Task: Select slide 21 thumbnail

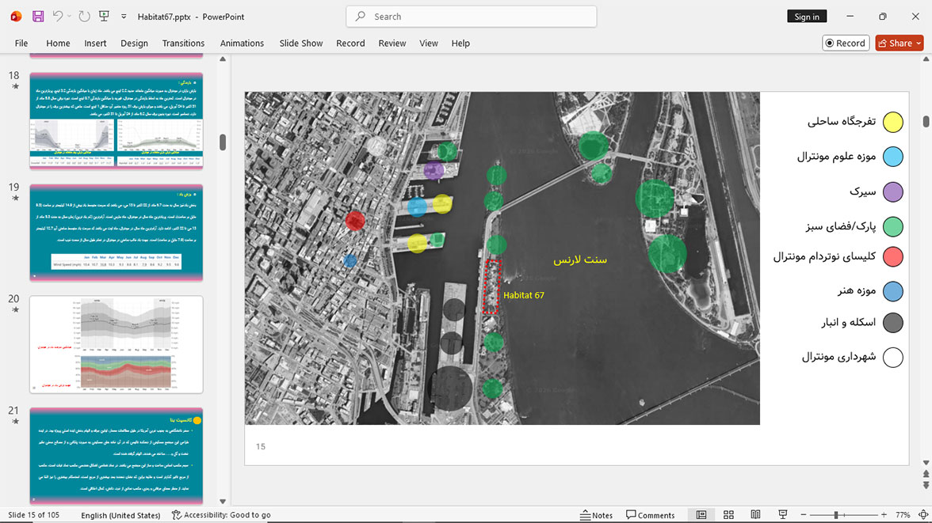Action: point(116,456)
